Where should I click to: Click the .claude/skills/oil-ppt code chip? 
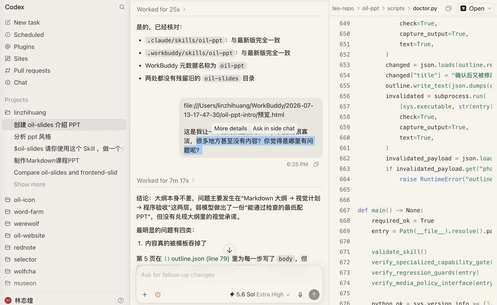tap(185, 40)
